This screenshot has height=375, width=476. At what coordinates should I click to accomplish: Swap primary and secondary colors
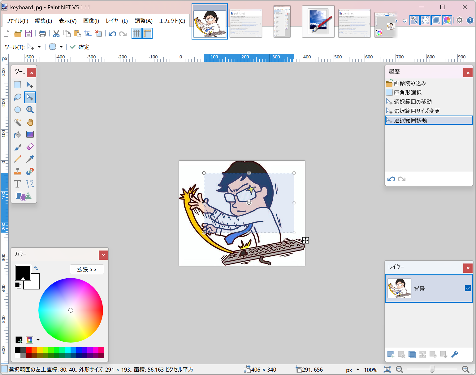click(x=36, y=268)
